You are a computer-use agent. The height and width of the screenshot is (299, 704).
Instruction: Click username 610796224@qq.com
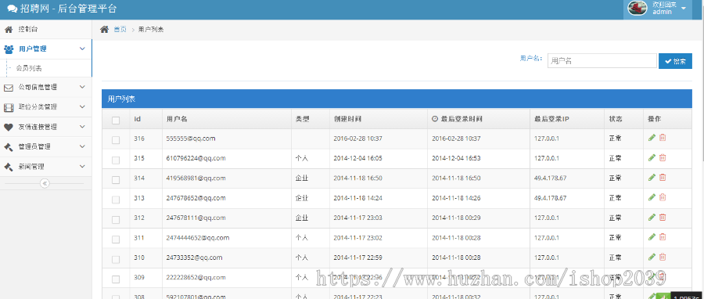coord(196,158)
